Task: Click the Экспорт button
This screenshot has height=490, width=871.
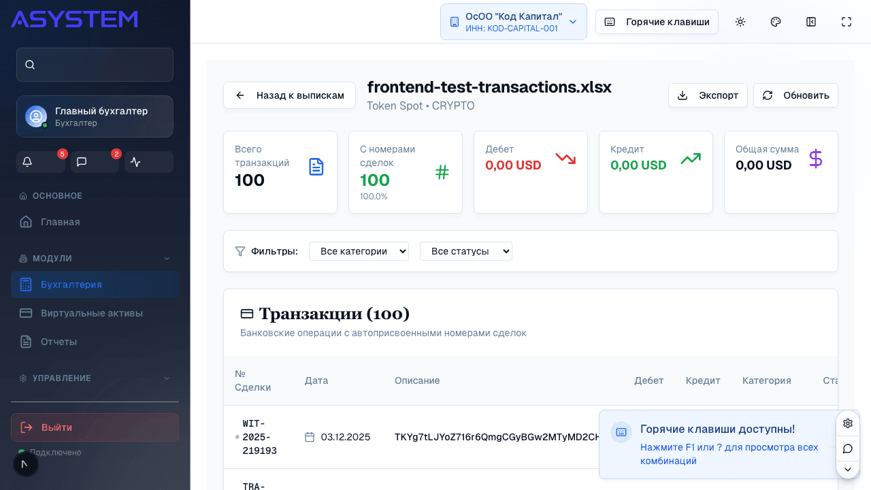Action: [x=708, y=95]
